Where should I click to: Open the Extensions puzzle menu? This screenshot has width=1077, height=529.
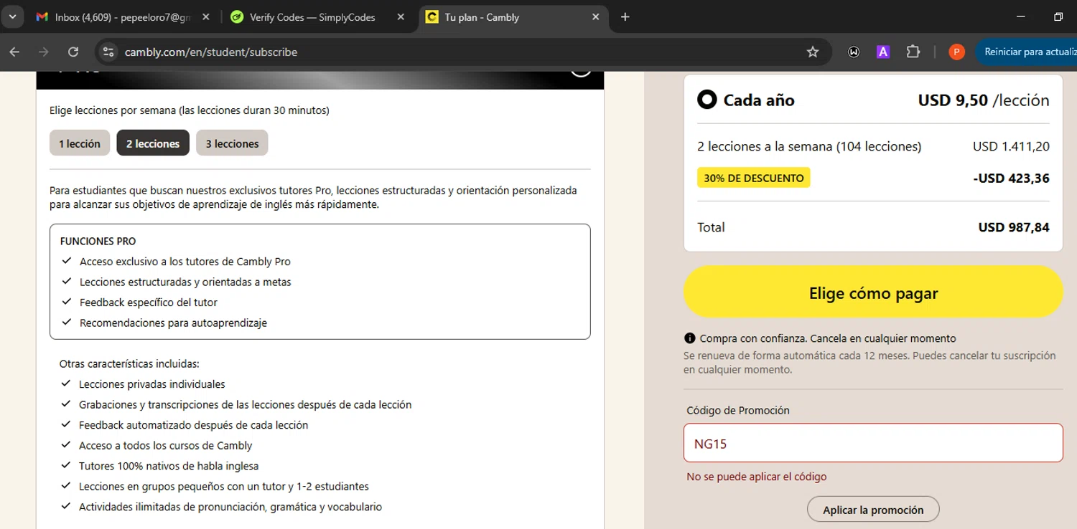coord(913,52)
